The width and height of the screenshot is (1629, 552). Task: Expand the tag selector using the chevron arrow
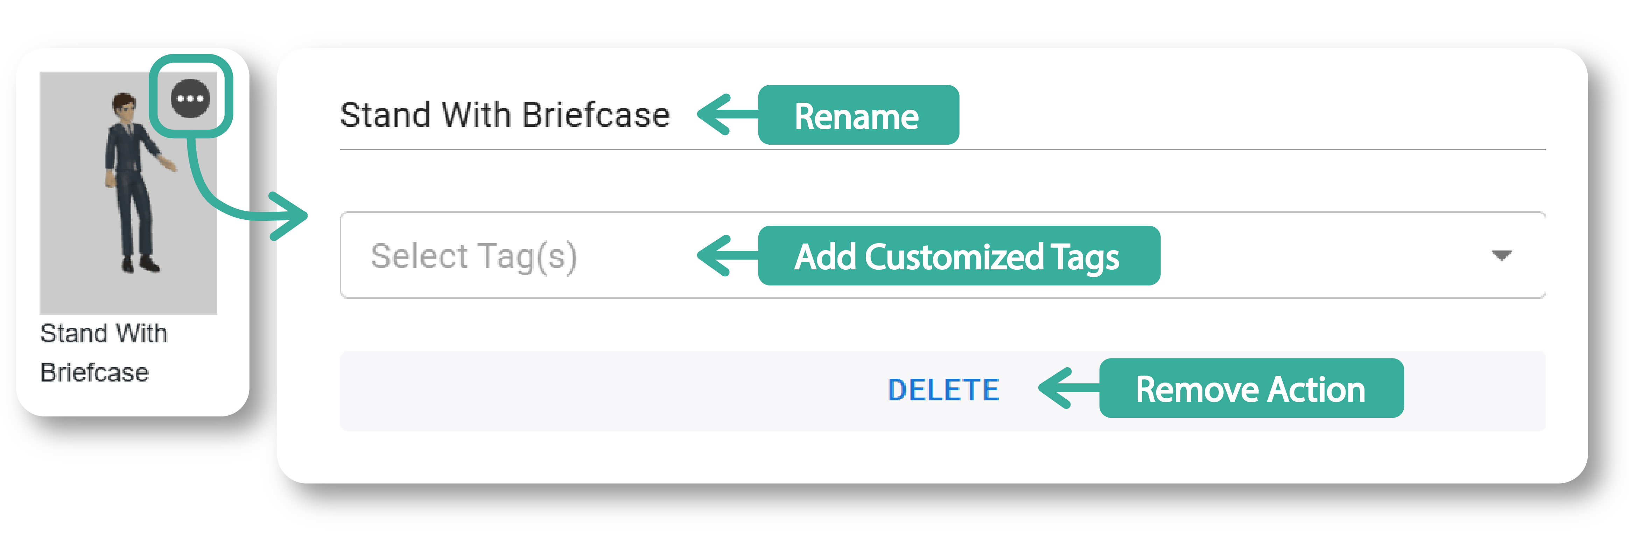(x=1502, y=256)
